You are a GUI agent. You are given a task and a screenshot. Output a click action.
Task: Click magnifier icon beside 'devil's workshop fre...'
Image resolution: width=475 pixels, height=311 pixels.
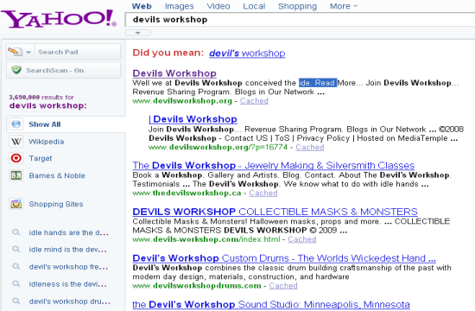pyautogui.click(x=16, y=267)
